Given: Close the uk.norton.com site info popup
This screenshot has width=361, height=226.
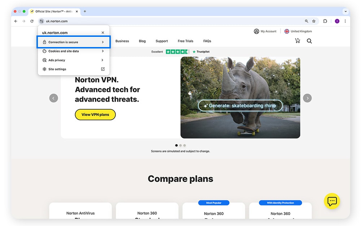Looking at the screenshot, I should pyautogui.click(x=103, y=33).
